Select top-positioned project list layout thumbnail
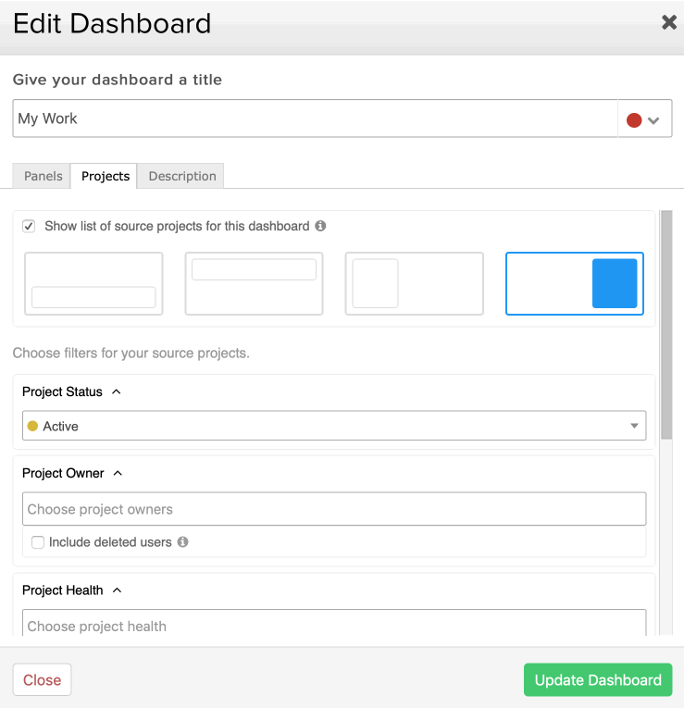Screen dimensions: 684x708 [254, 283]
